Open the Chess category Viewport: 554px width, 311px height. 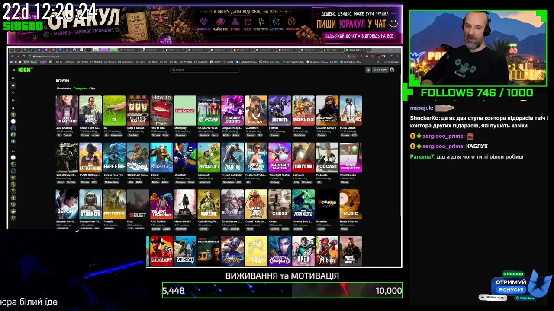coord(280,204)
